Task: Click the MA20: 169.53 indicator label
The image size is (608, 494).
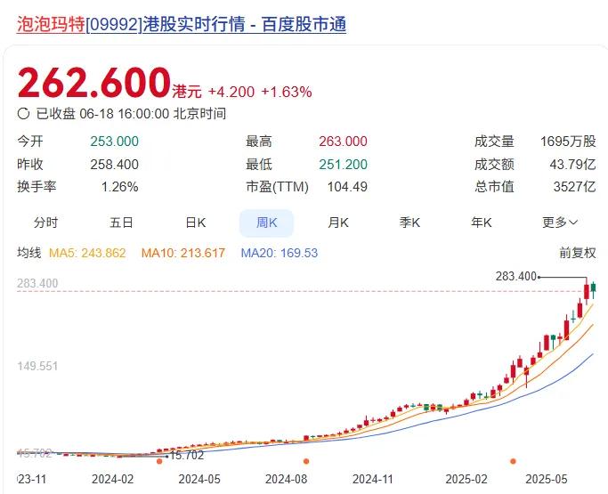Action: coord(280,253)
